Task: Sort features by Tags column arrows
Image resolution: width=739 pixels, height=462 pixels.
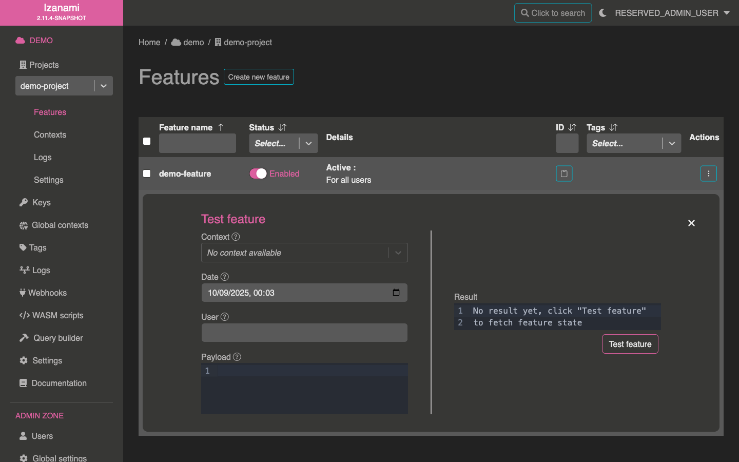Action: [x=613, y=127]
